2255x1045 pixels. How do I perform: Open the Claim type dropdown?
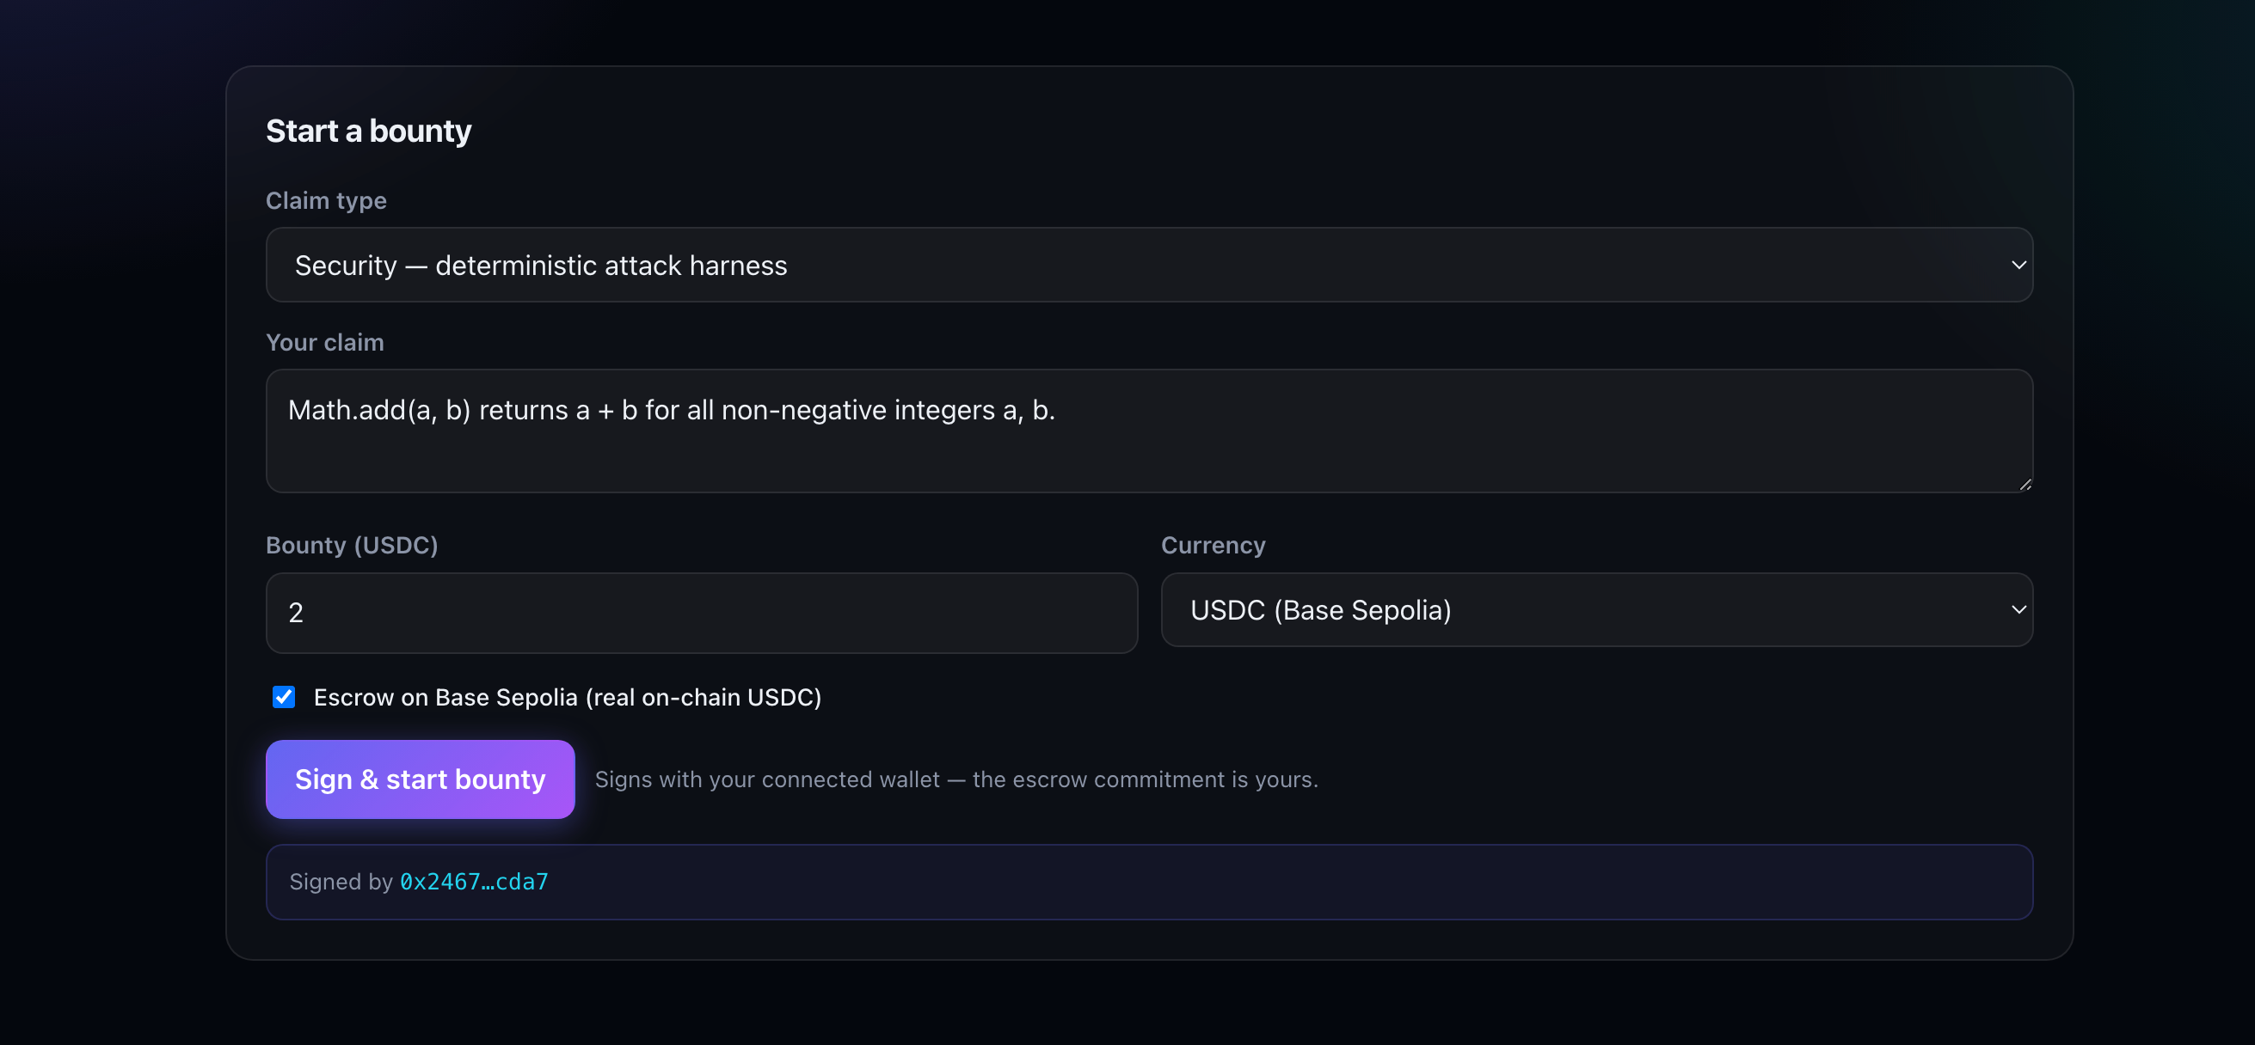[1148, 265]
